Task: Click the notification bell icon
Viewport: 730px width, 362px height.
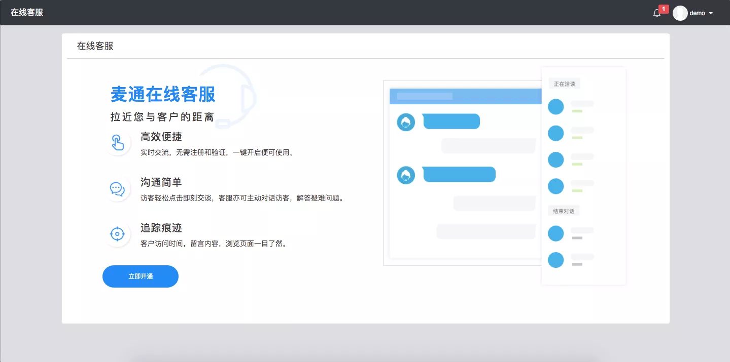Action: (656, 14)
